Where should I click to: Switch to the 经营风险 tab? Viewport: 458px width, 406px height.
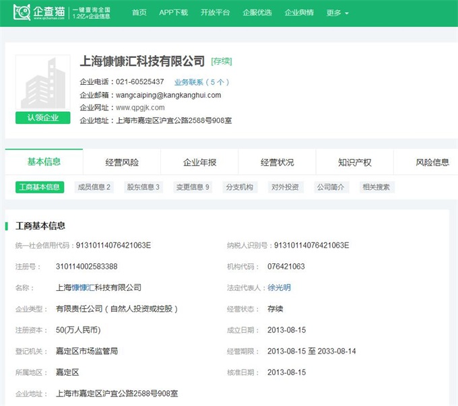click(122, 162)
